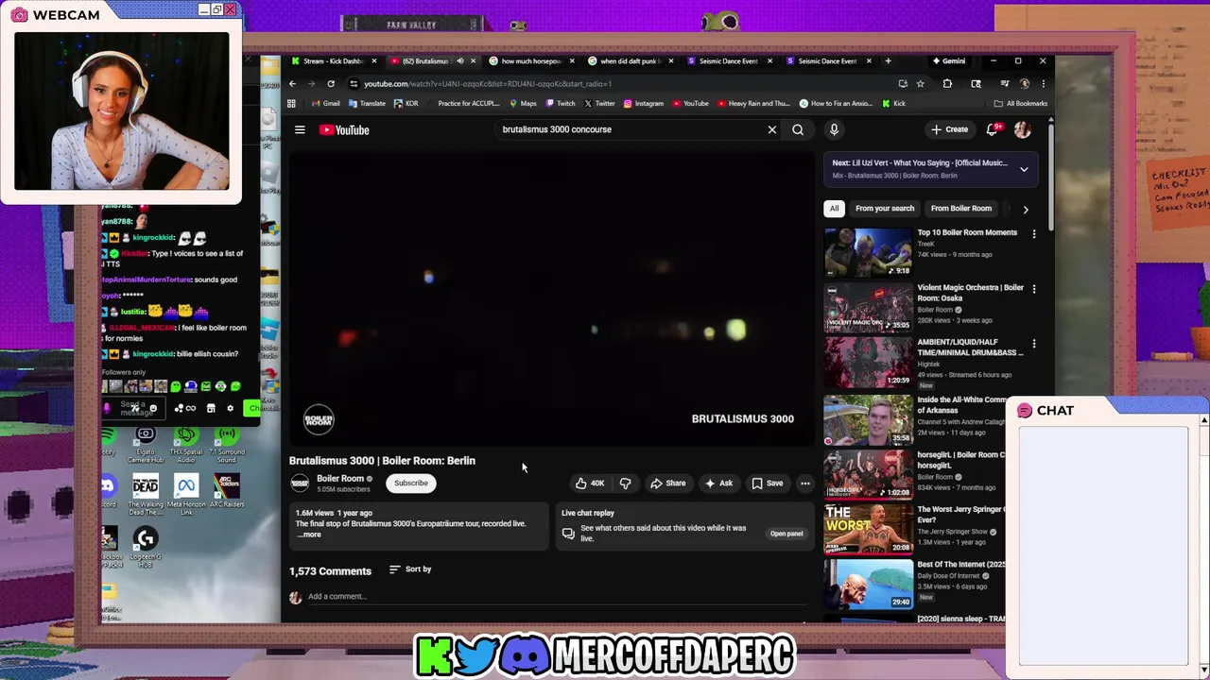This screenshot has width=1210, height=680.
Task: Open the Instagram bookmark
Action: pyautogui.click(x=644, y=104)
